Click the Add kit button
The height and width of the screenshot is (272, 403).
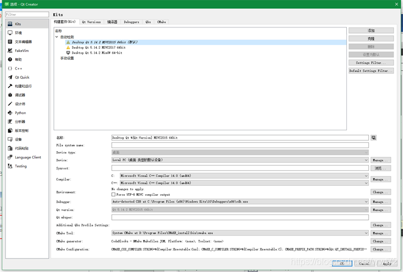pyautogui.click(x=371, y=31)
